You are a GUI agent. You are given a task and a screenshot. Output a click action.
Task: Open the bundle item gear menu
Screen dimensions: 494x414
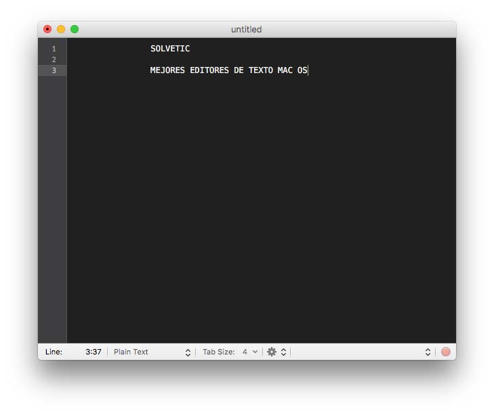(276, 352)
